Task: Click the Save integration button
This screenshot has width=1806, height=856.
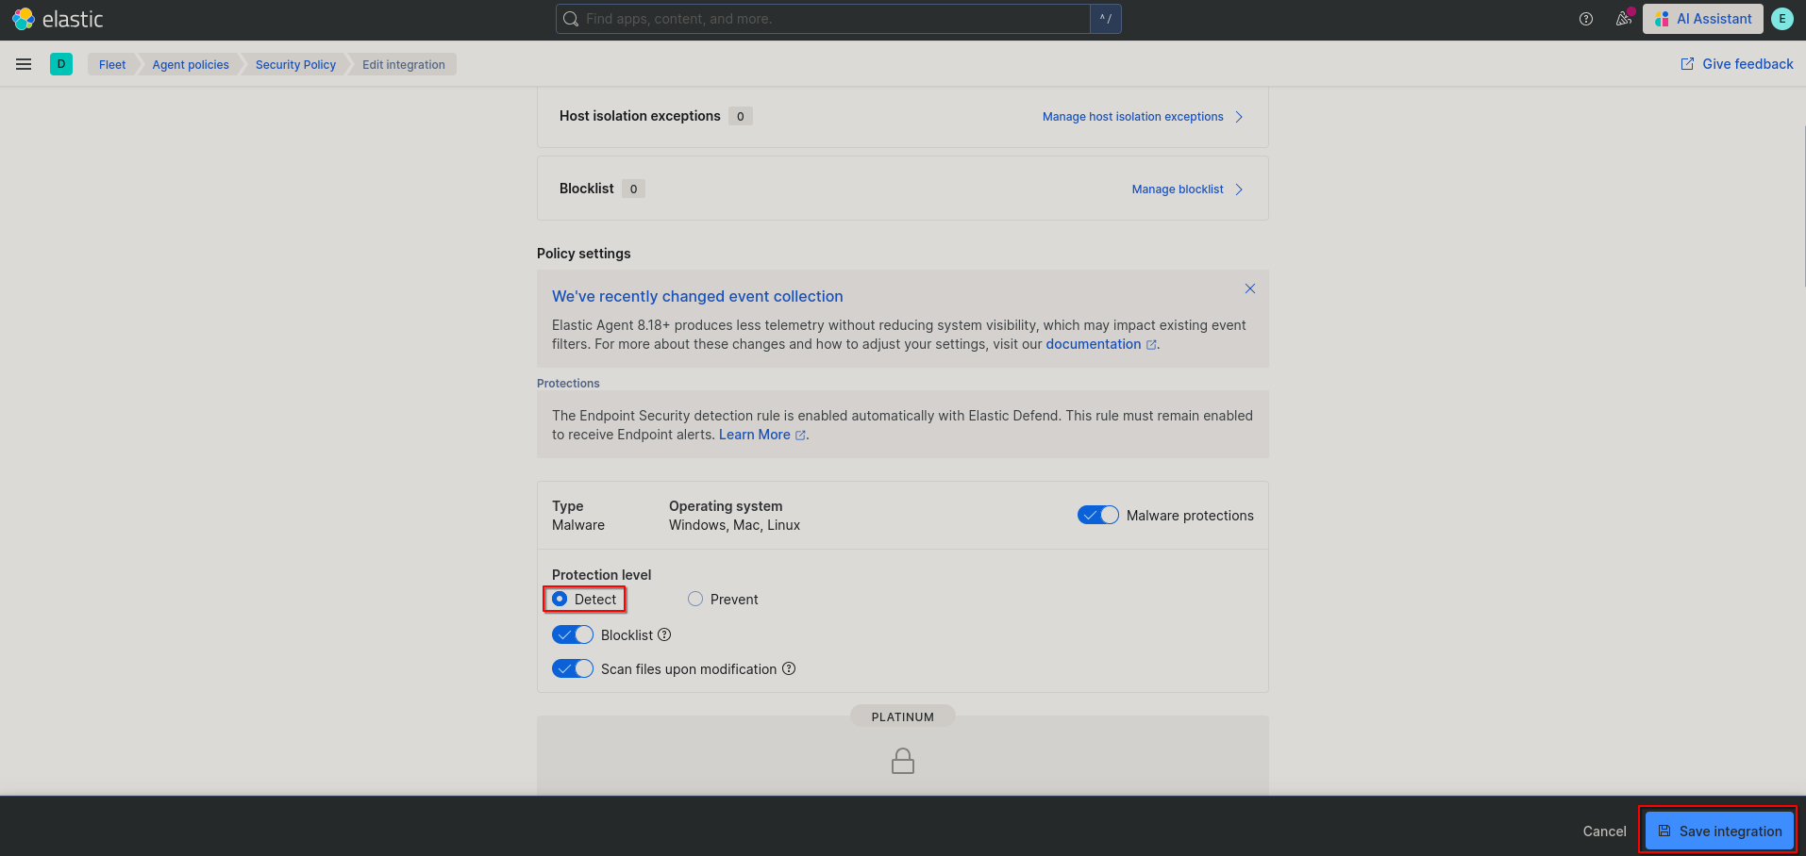Action: tap(1719, 831)
